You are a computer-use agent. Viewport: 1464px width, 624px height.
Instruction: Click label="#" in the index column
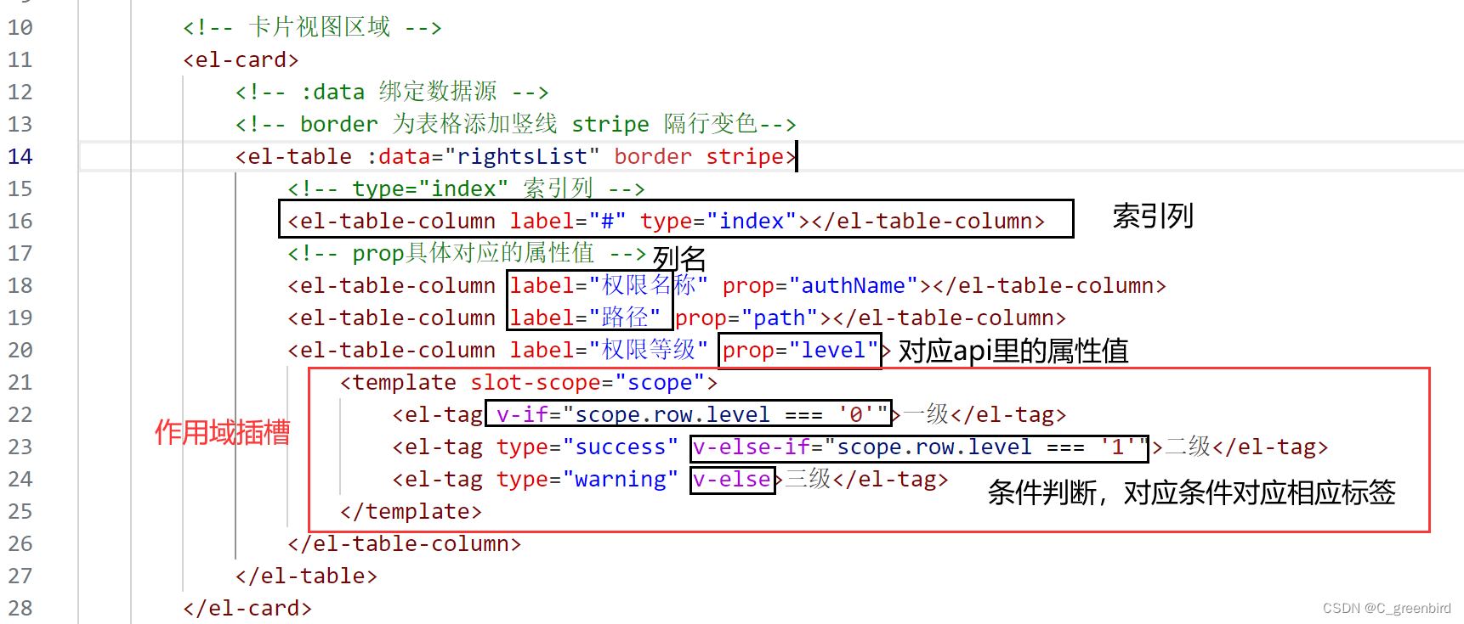[x=568, y=222]
